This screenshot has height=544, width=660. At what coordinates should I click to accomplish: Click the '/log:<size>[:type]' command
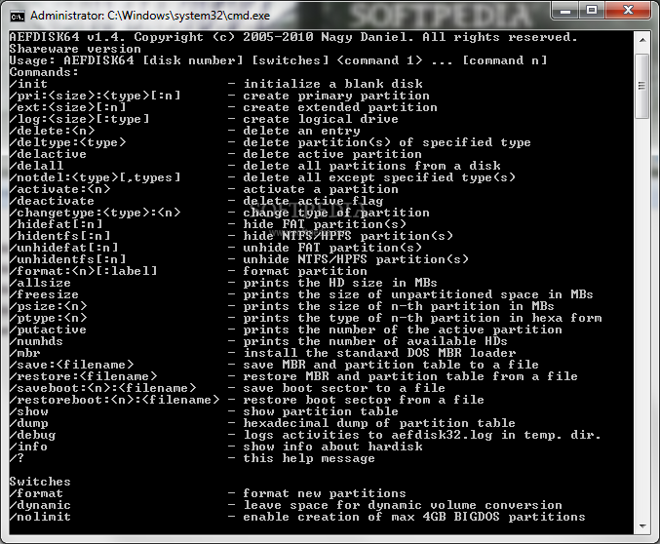click(x=80, y=119)
